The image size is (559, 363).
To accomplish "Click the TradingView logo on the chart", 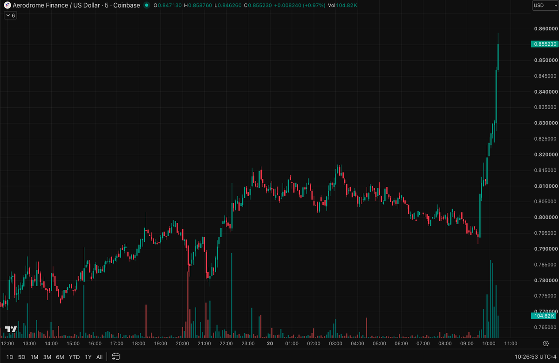I will click(11, 329).
